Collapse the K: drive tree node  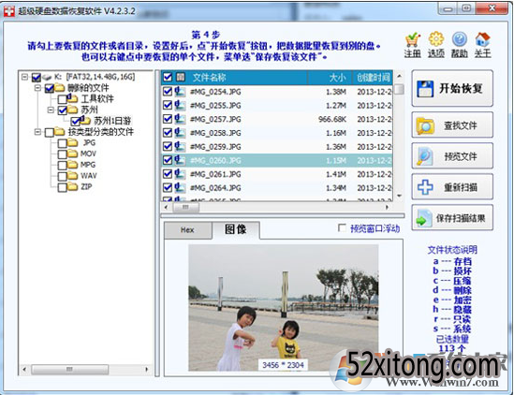[24, 77]
